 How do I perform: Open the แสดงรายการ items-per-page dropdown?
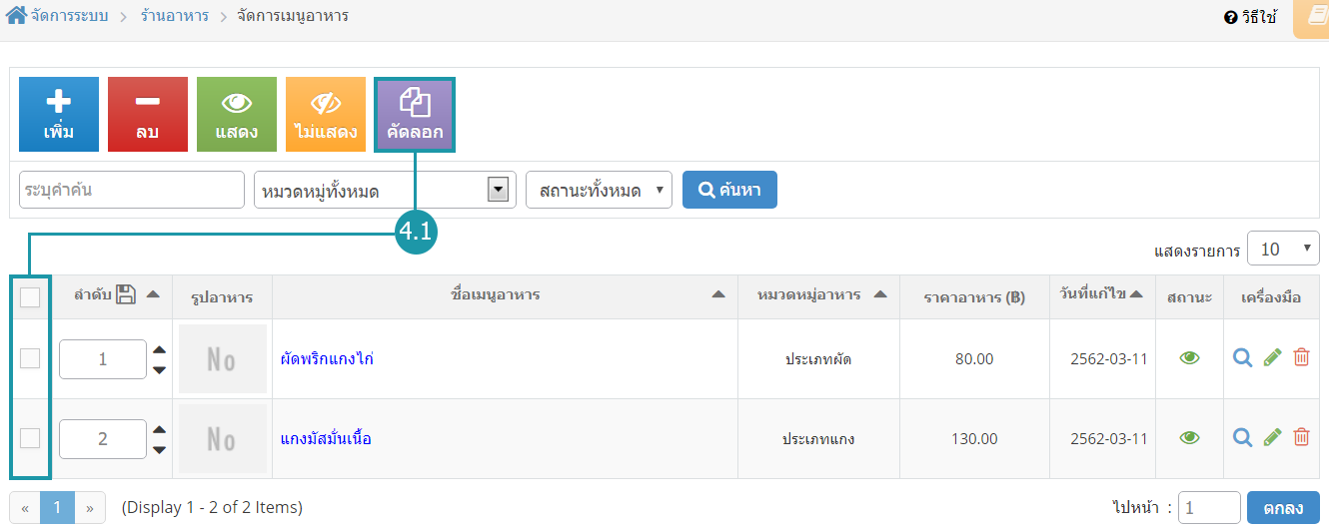tap(1283, 249)
